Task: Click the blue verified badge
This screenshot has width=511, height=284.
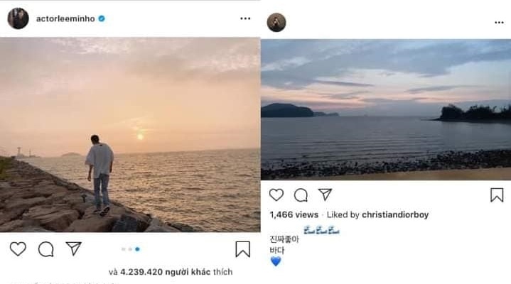Action: (x=102, y=18)
